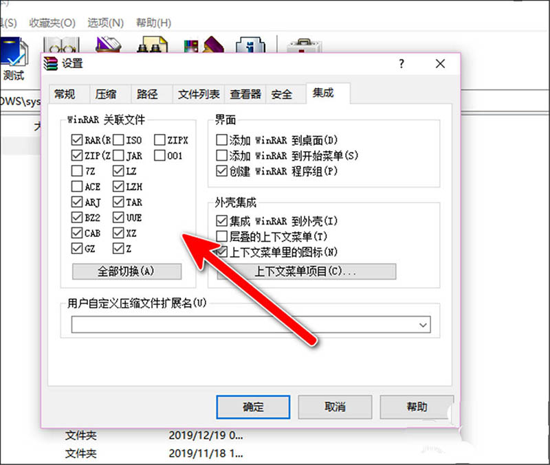Screen dimensions: 550x465
Task: Open the 用户自定义压缩文件扩展名 dropdown arrow
Action: pyautogui.click(x=423, y=325)
